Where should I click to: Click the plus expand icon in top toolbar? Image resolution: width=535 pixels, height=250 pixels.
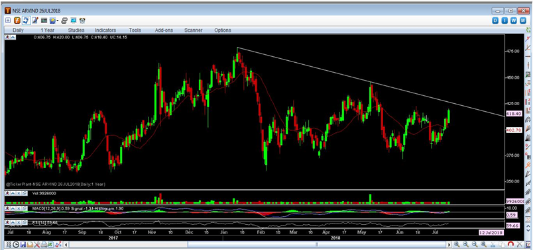8,21
